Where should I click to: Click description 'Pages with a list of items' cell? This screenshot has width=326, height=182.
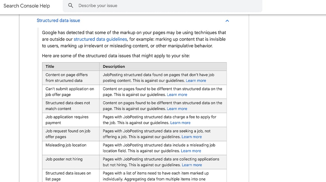[x=163, y=176]
